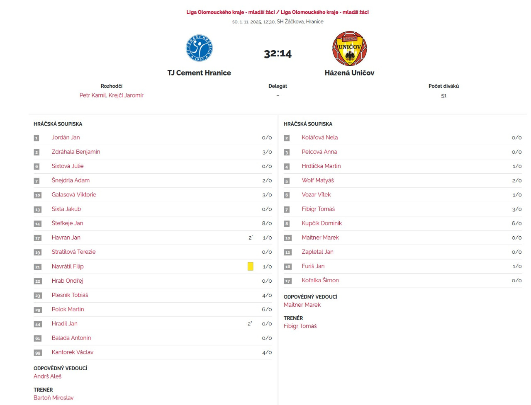This screenshot has width=531, height=405.
Task: Open Uničov coach Fibigr Tomáš's link
Action: point(300,326)
